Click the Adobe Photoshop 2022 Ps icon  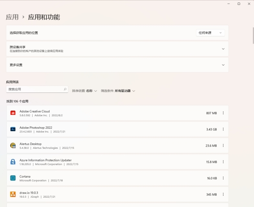(x=13, y=129)
